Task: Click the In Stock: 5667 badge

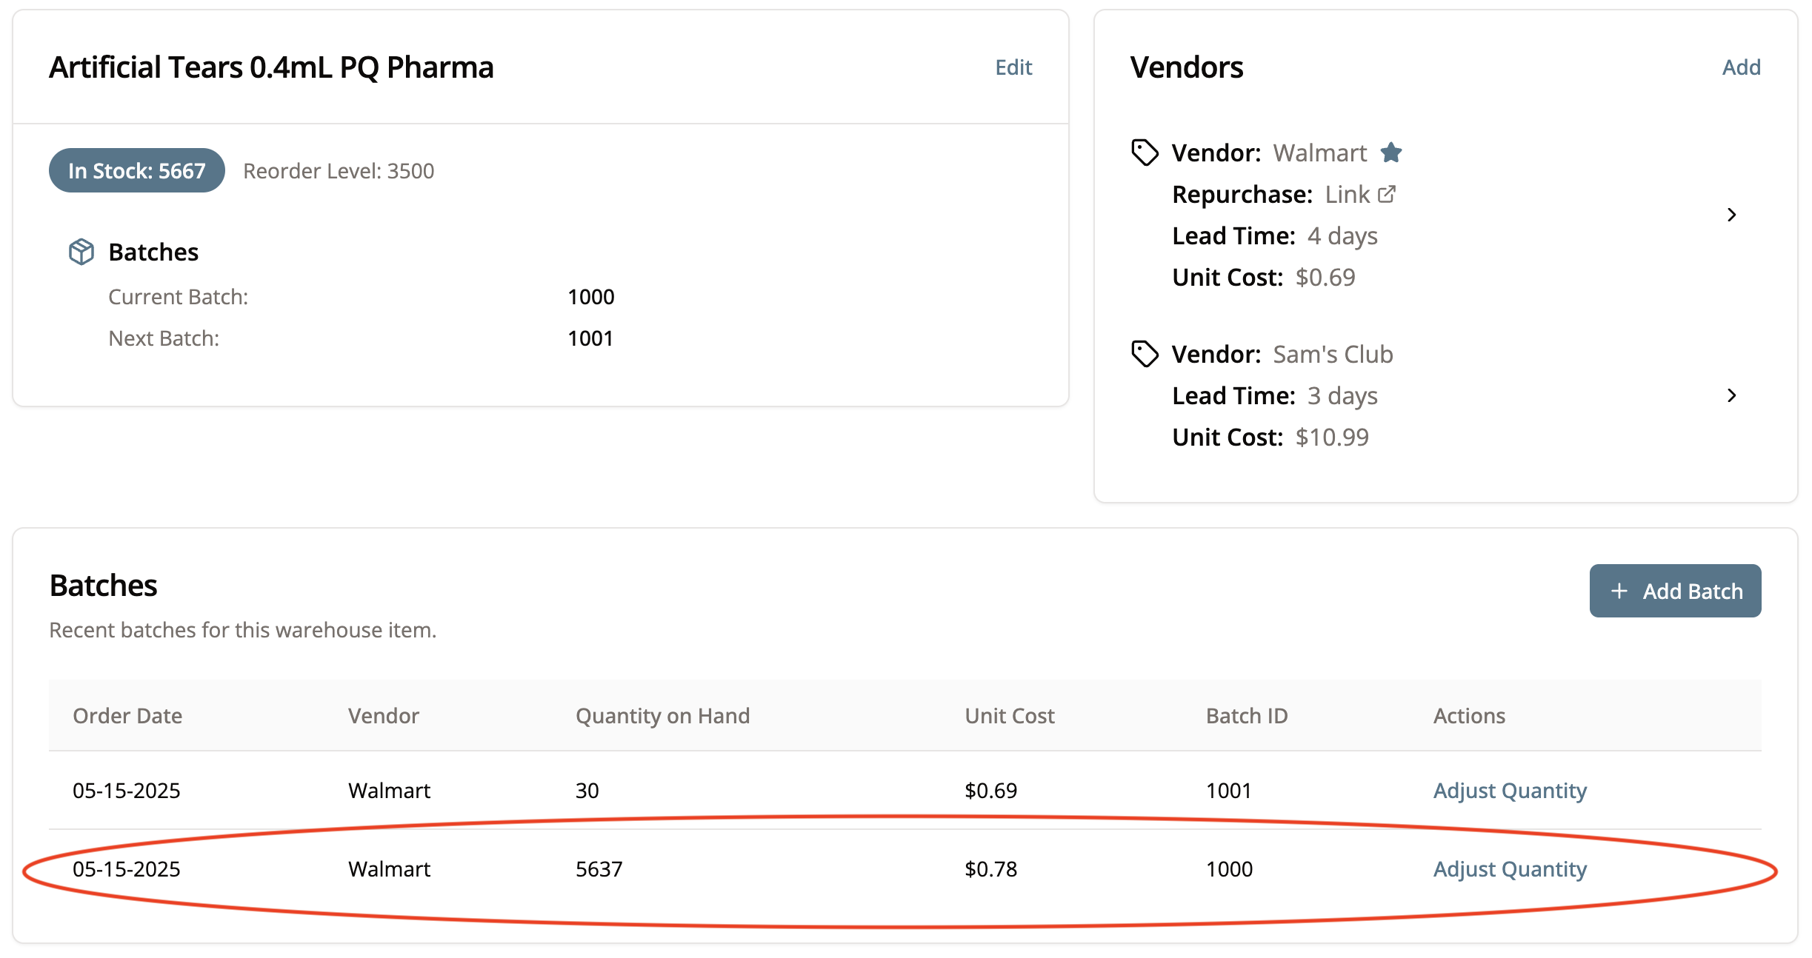Action: 137,170
